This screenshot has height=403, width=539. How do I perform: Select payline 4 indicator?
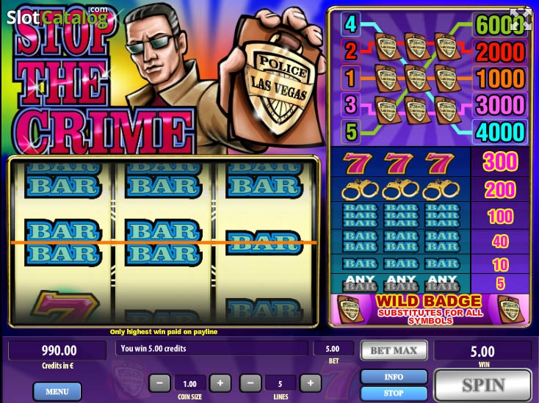coord(350,24)
